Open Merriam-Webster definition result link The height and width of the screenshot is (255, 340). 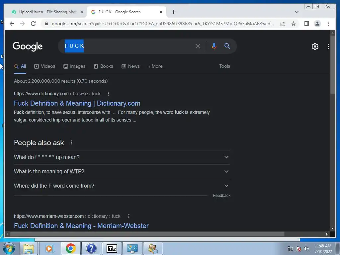[81, 226]
